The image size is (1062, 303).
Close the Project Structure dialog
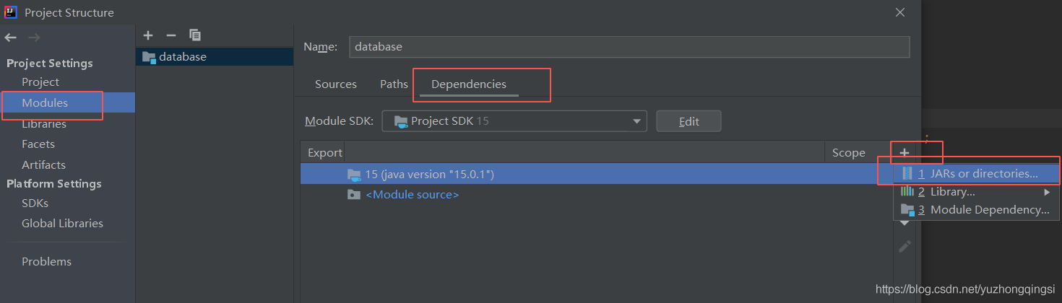coord(900,12)
